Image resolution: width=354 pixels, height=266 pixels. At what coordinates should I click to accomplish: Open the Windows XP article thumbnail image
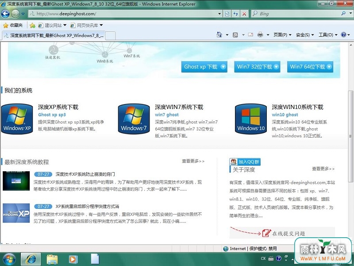pyautogui.click(x=16, y=213)
